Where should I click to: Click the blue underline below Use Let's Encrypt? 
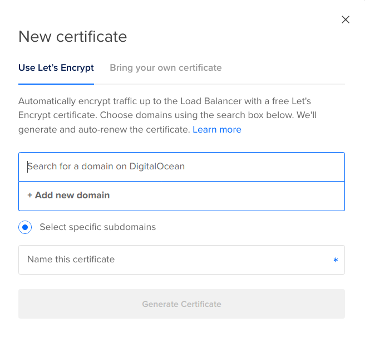coord(56,84)
